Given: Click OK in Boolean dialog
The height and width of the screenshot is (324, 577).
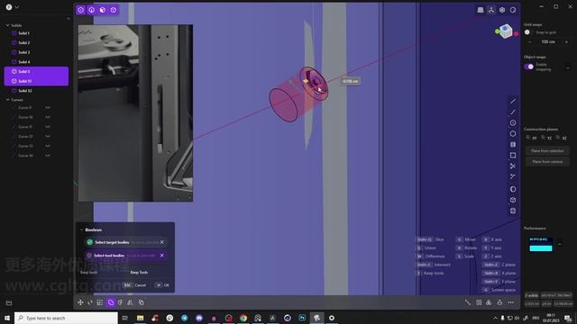Looking at the screenshot, I should [162, 285].
